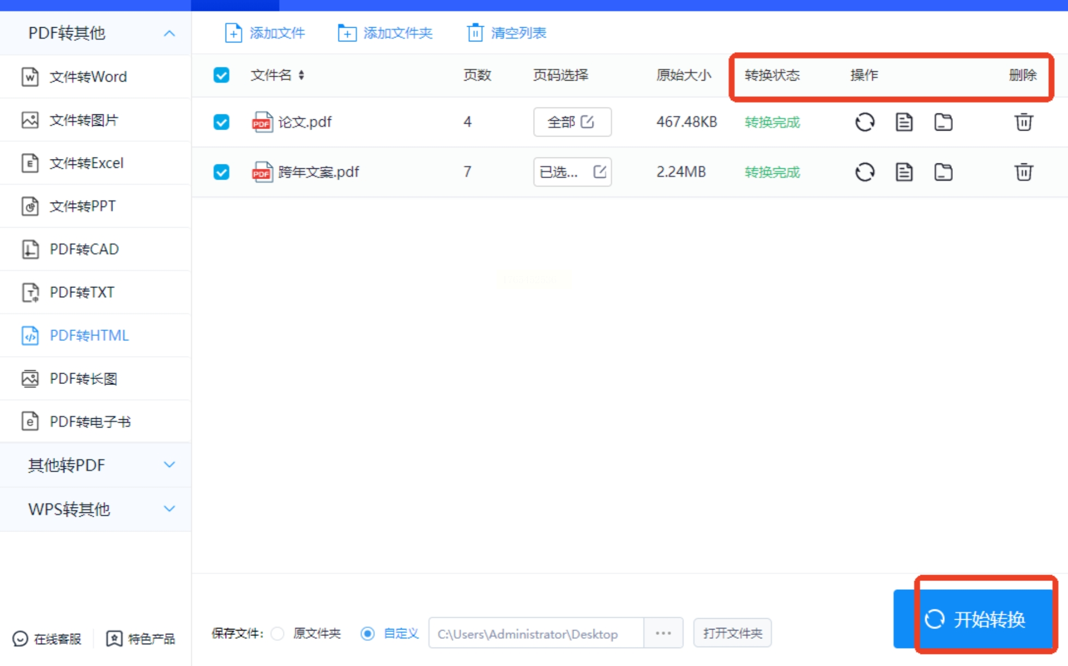Toggle the select-all checkbox in header
Viewport: 1068px width, 666px height.
coord(221,75)
